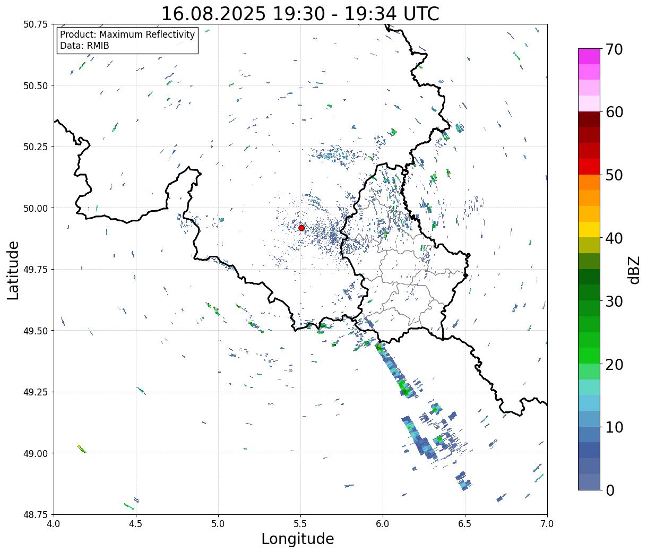Click the latitude tick label 50.50

point(36,85)
